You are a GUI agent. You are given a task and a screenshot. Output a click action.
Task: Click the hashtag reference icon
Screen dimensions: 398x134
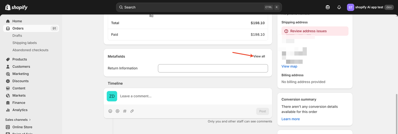pos(125,111)
